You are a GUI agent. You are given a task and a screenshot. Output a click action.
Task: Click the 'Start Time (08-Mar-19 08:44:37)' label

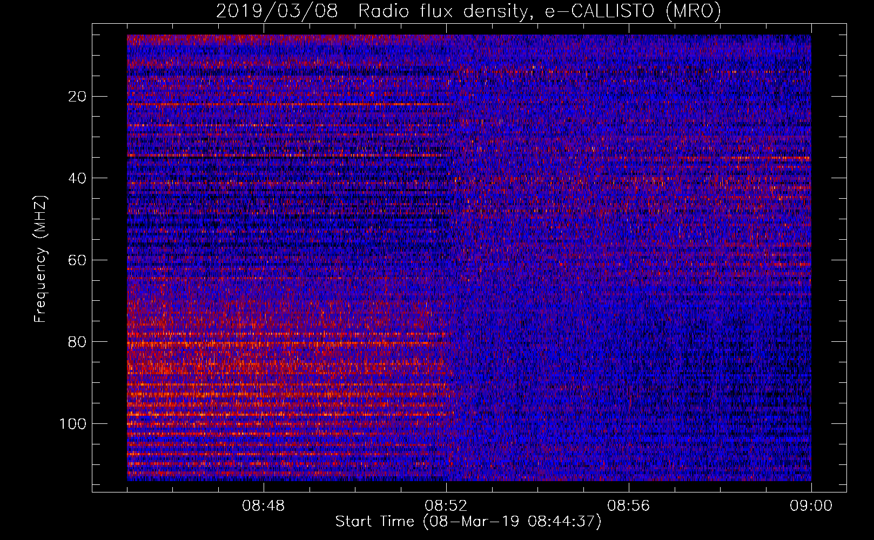tap(468, 522)
